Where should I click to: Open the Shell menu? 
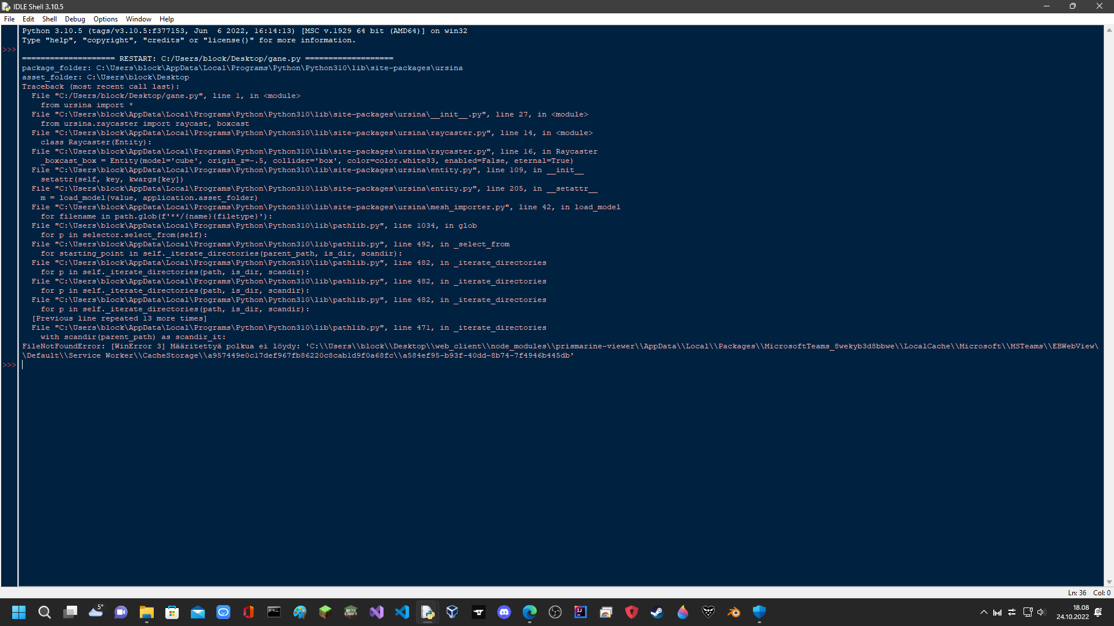pos(49,19)
